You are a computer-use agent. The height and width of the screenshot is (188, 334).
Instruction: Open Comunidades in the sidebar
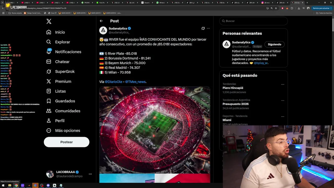coord(63,111)
